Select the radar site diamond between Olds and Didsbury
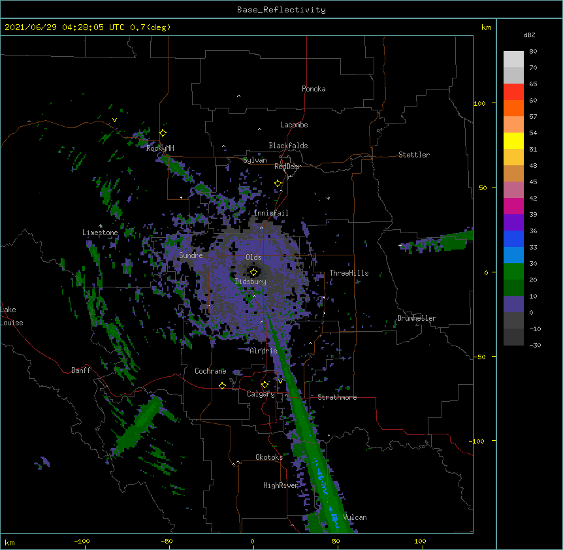This screenshot has width=563, height=550. [253, 272]
